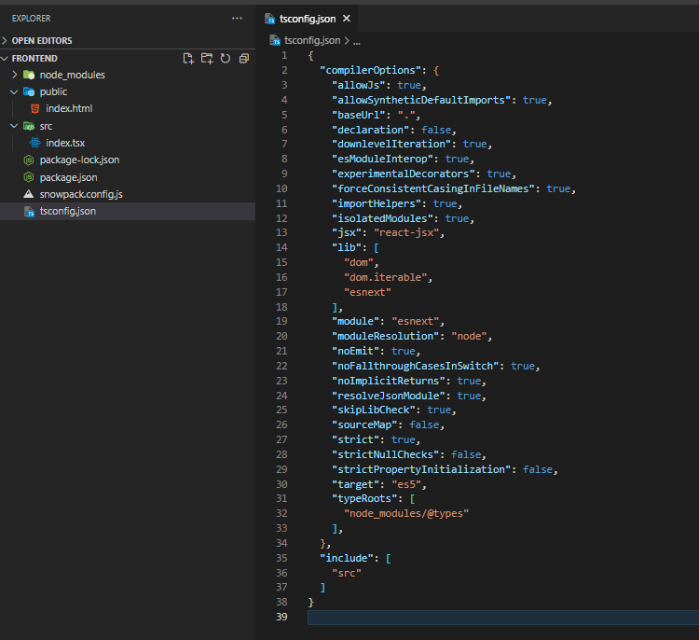Expand the OPEN EDITORS section
699x640 pixels.
click(x=5, y=41)
